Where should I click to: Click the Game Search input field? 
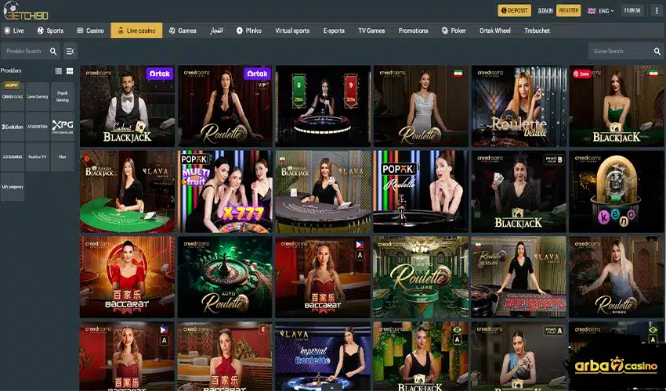coord(619,52)
